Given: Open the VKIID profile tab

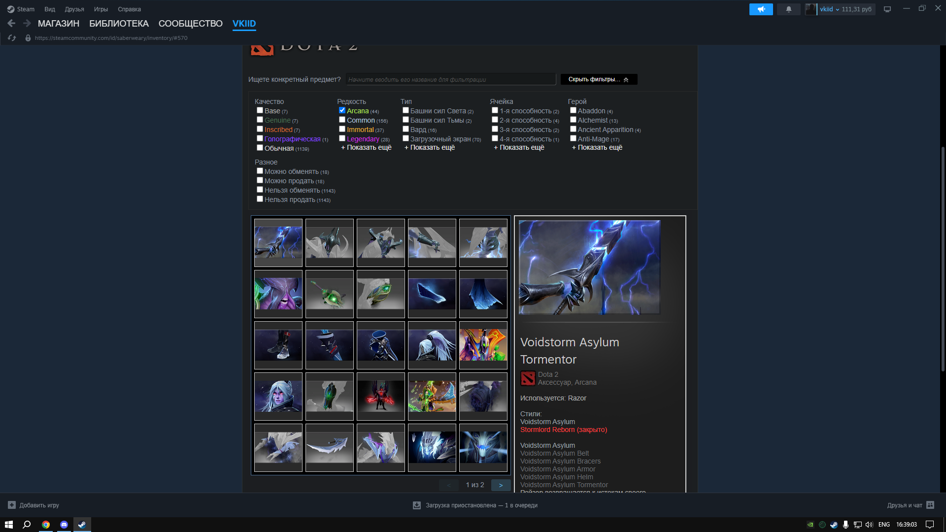Looking at the screenshot, I should pyautogui.click(x=244, y=24).
